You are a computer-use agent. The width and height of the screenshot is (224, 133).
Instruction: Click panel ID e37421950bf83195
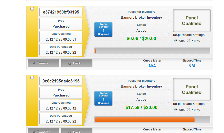pos(61,12)
